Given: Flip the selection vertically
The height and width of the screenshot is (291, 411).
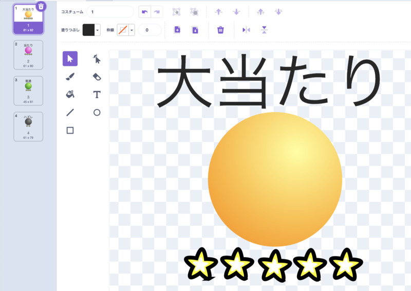Looking at the screenshot, I should pyautogui.click(x=264, y=30).
